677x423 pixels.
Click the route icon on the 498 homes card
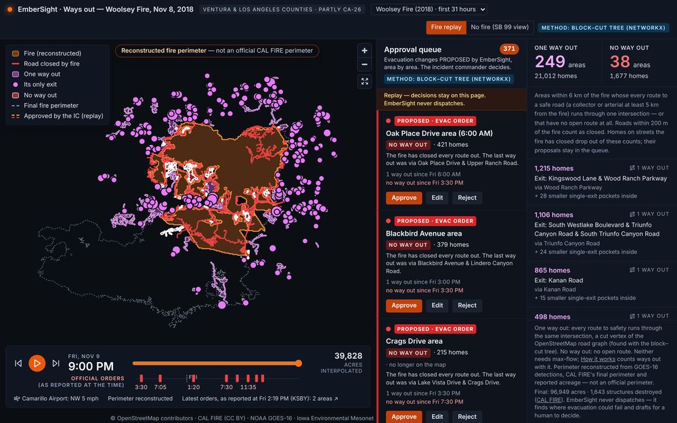tap(632, 316)
